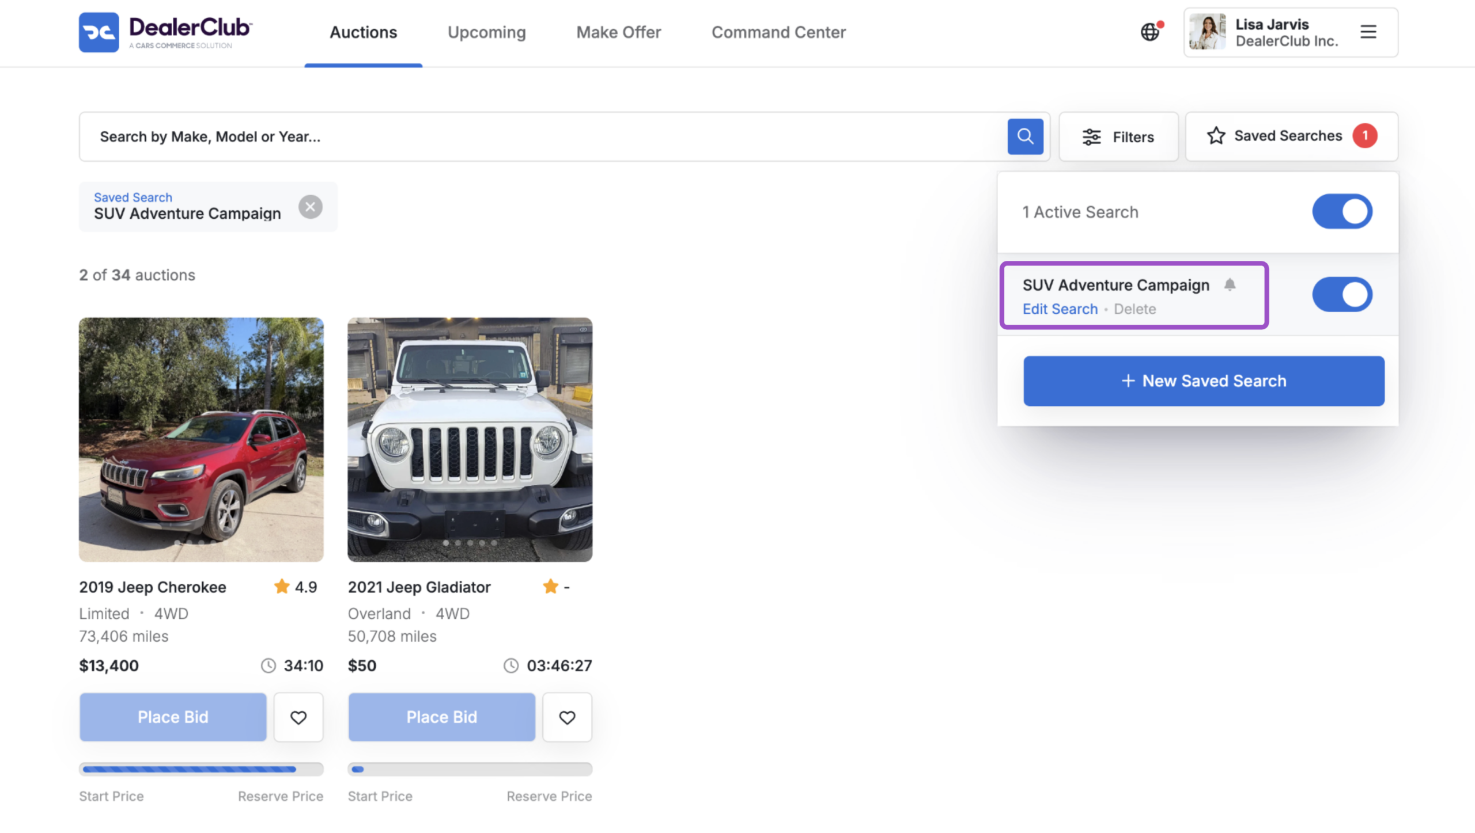Click the 73,406 miles text
The height and width of the screenshot is (833, 1475).
[x=124, y=637]
